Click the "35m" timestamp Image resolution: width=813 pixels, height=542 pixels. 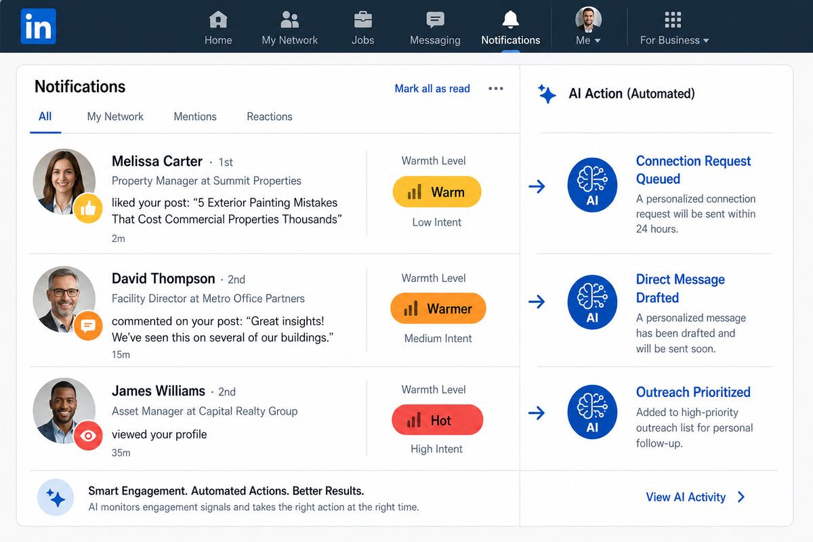pos(121,453)
